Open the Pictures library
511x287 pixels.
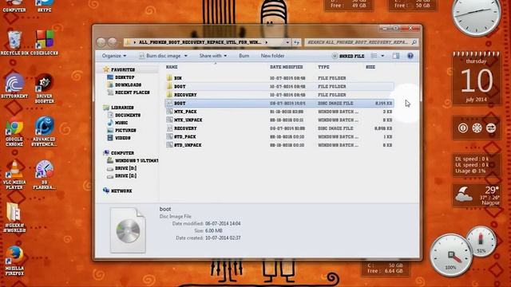click(x=122, y=130)
